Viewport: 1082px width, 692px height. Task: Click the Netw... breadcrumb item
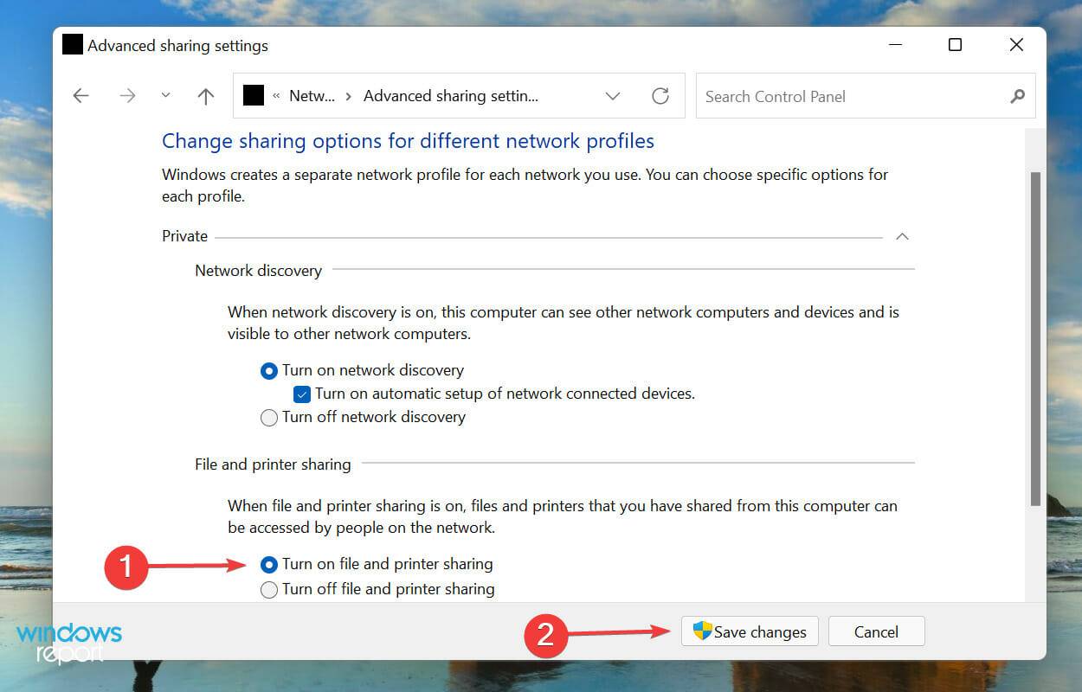[x=312, y=96]
